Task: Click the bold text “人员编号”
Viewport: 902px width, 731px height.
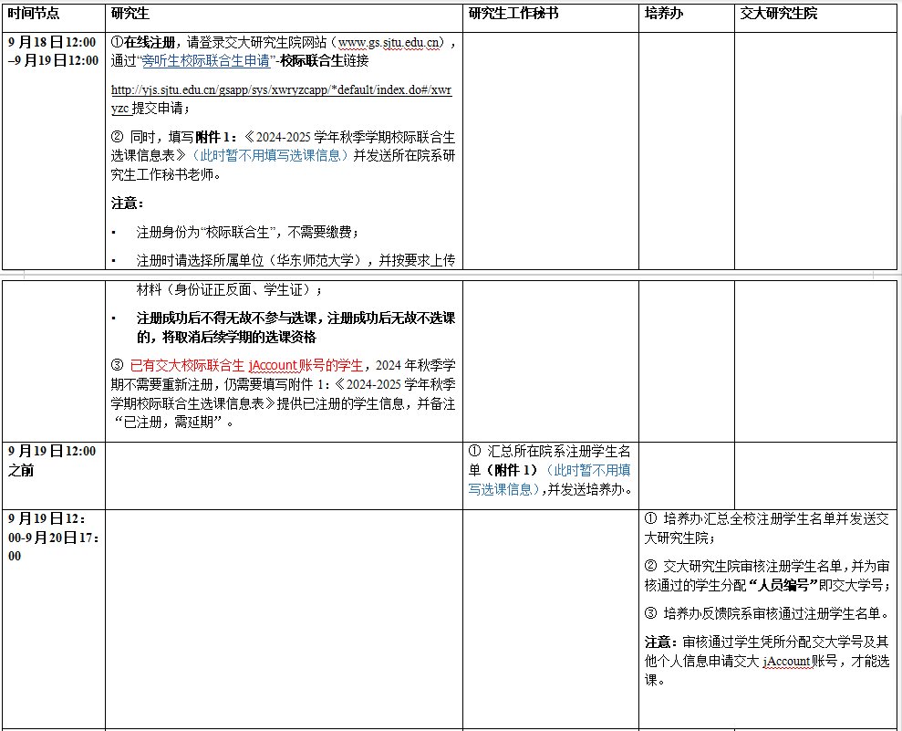Action: point(783,585)
